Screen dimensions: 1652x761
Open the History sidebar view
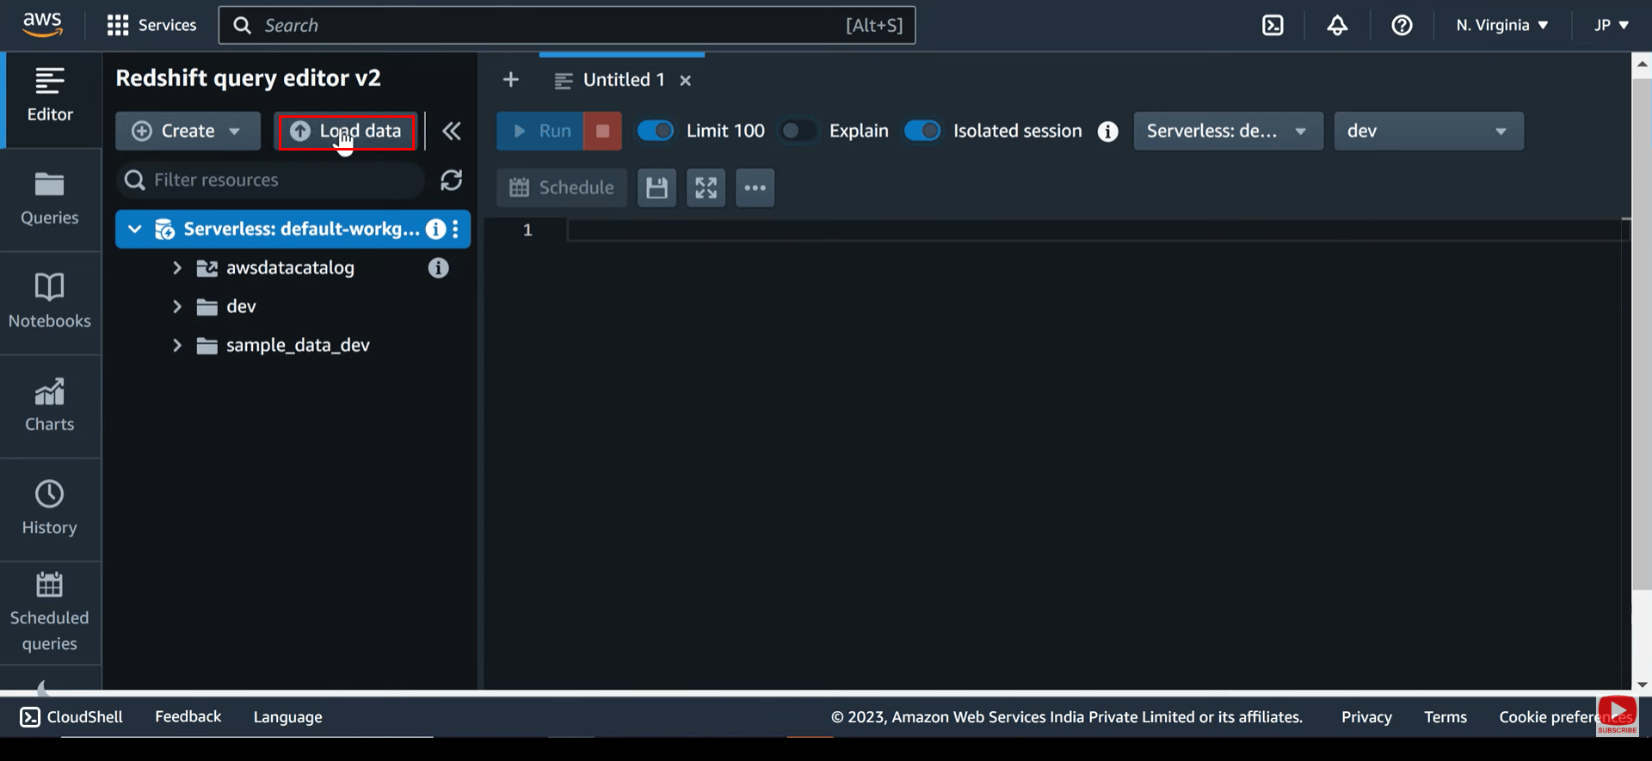[x=50, y=509]
